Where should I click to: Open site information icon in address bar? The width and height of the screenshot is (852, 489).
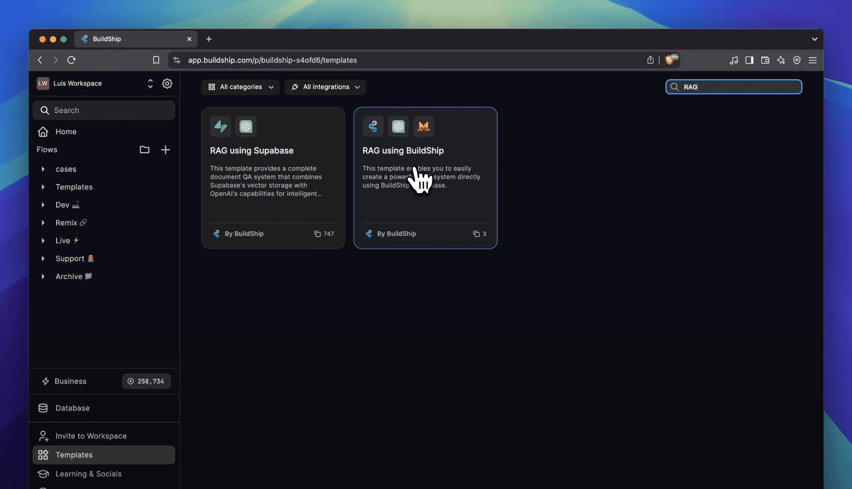[177, 60]
